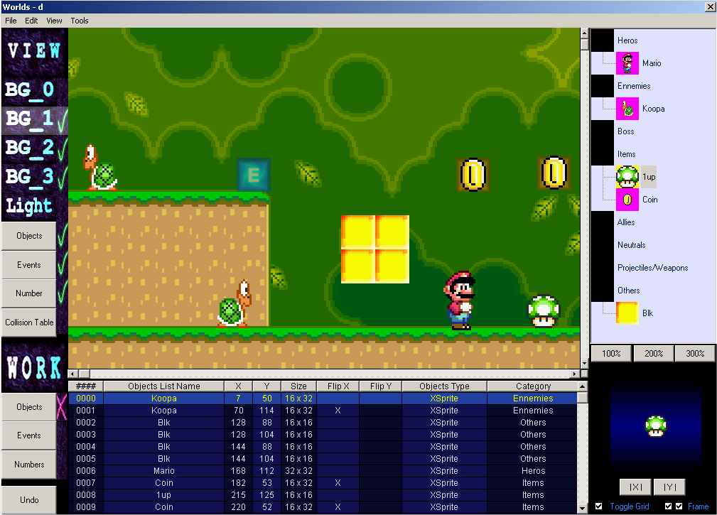Collapse the Ennemies category node
717x515 pixels.
[x=603, y=86]
